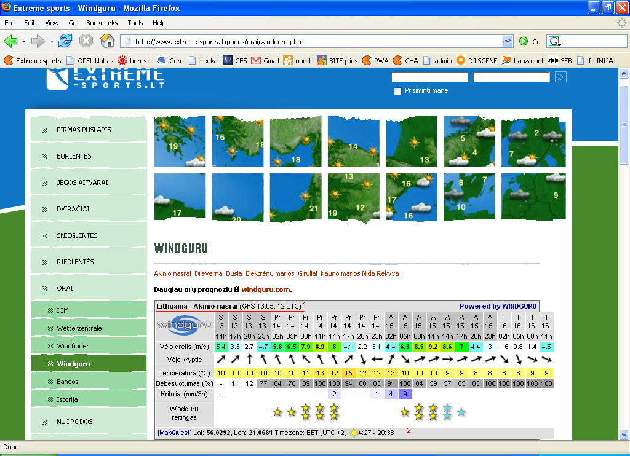Click the weather map thumbnail showing 21
This screenshot has width=630, height=456.
[296, 197]
